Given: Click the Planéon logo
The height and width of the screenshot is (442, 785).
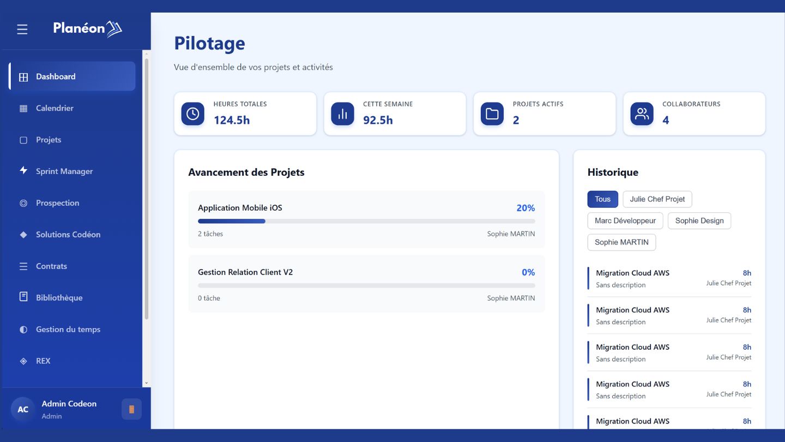Looking at the screenshot, I should coord(87,28).
